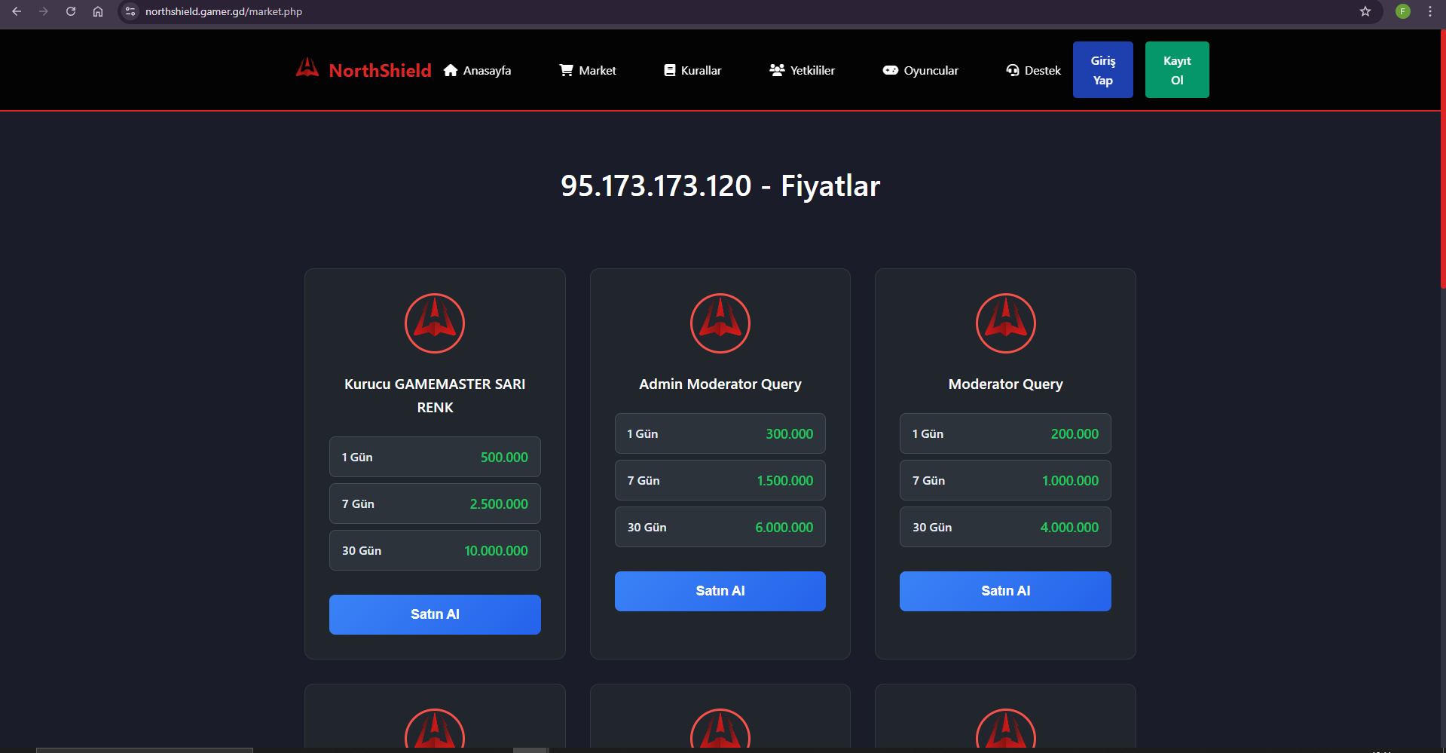This screenshot has width=1446, height=753.
Task: Click the red page scrollbar thumb
Action: coord(1443,159)
